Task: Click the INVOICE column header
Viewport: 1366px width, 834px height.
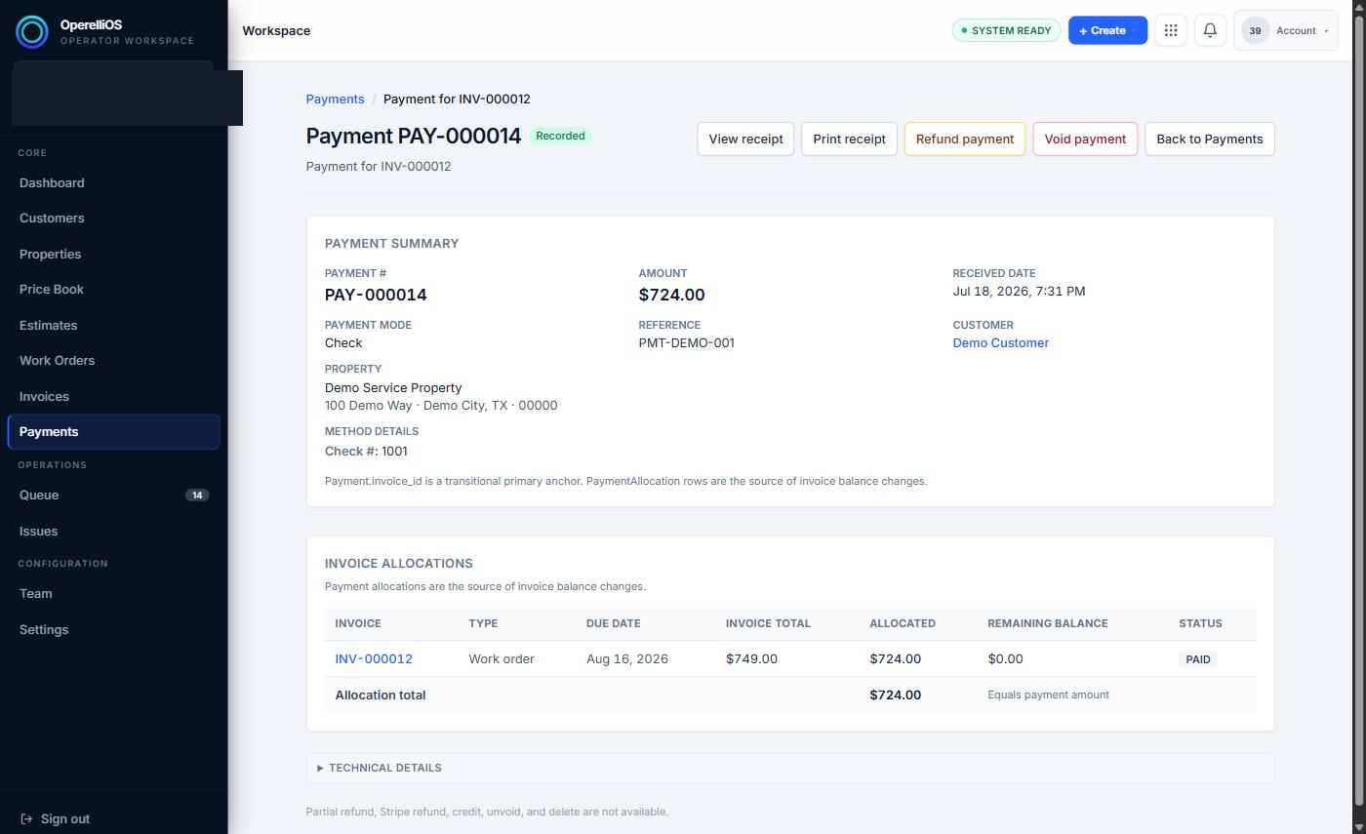Action: click(x=358, y=623)
